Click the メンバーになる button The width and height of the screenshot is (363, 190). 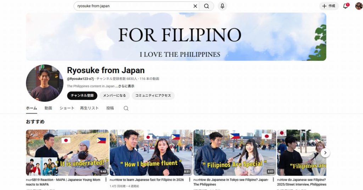click(x=114, y=95)
